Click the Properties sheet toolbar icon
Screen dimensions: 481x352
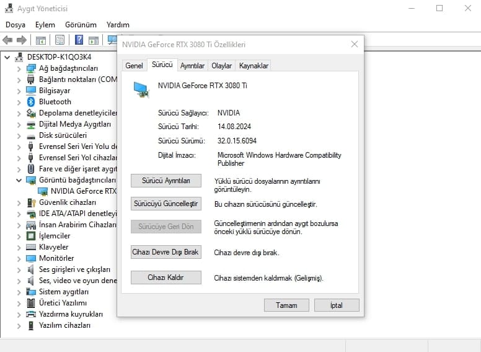point(60,40)
